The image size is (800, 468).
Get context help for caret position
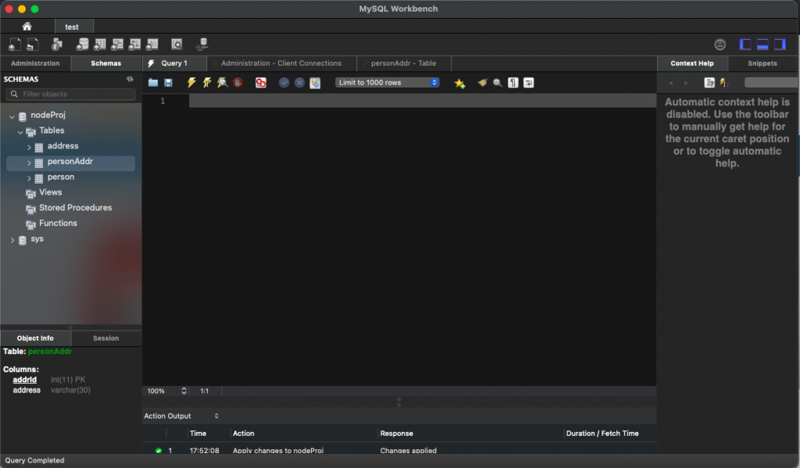(x=709, y=83)
